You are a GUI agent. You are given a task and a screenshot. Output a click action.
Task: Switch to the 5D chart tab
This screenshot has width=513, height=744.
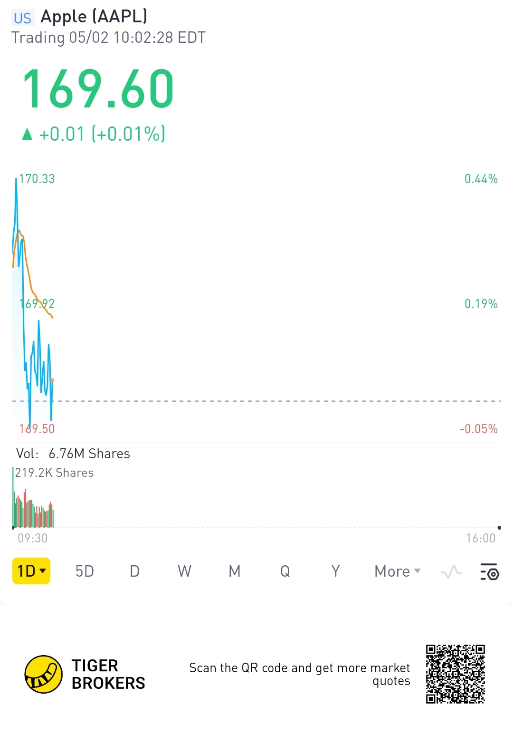click(x=85, y=571)
